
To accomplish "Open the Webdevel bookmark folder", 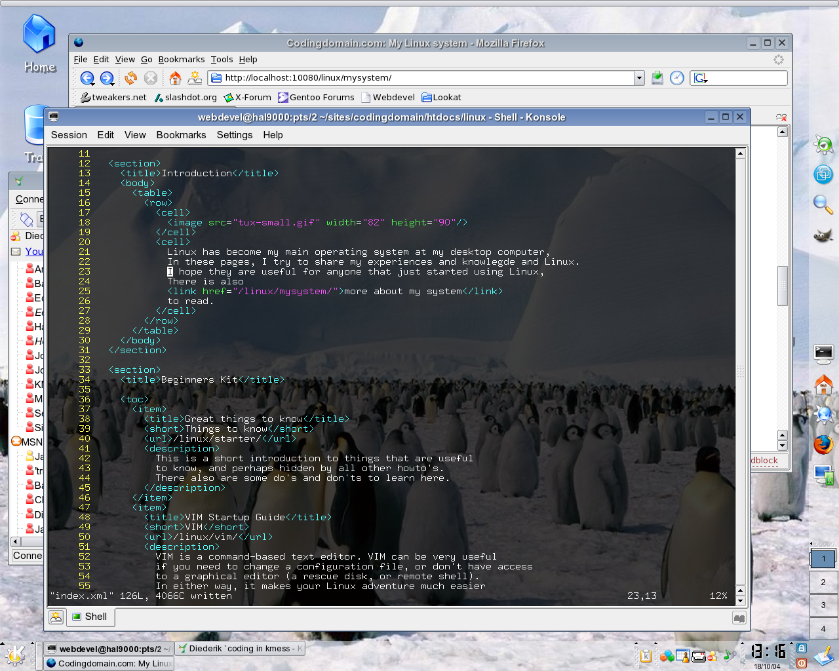I will point(388,97).
